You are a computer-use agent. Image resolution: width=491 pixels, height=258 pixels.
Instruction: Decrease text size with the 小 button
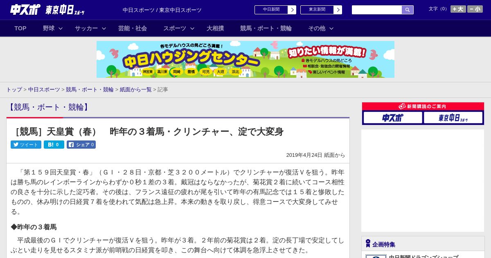point(475,9)
